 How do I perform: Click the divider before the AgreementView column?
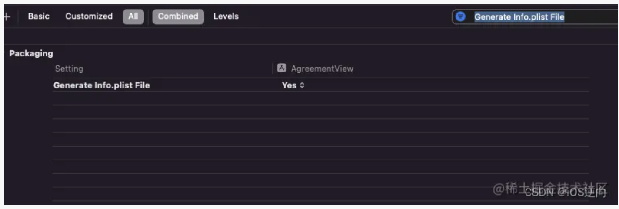pyautogui.click(x=273, y=69)
